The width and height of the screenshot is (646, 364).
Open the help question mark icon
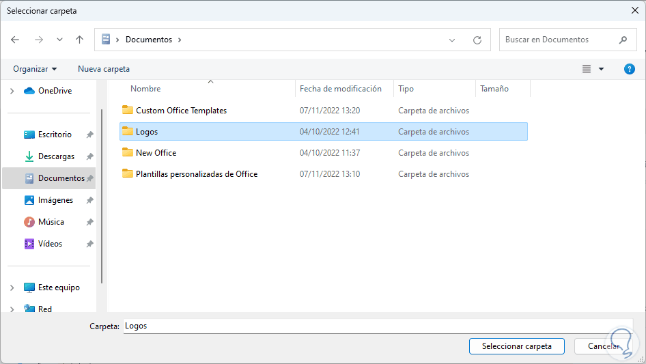pos(630,69)
